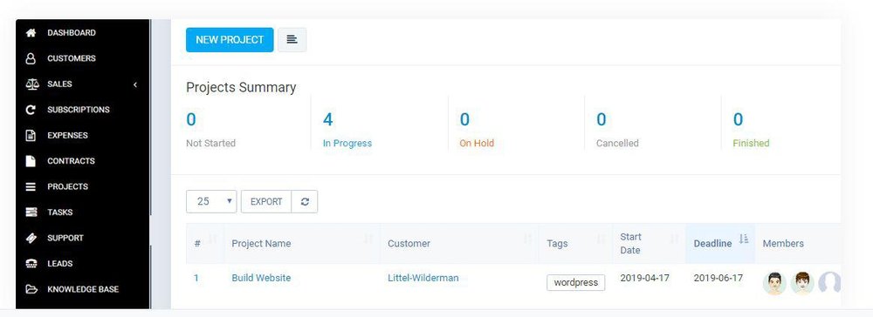This screenshot has height=317, width=873.
Task: Click the sort arrows in # column
Action: (x=213, y=239)
